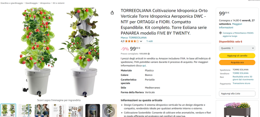Select the first strawberry tower thumbnail

(x=8, y=111)
